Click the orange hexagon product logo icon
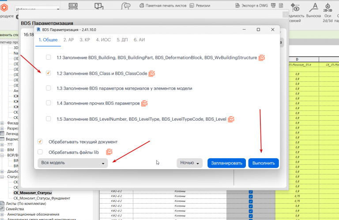Screen dimensions: 339x220 (x=4, y=8)
